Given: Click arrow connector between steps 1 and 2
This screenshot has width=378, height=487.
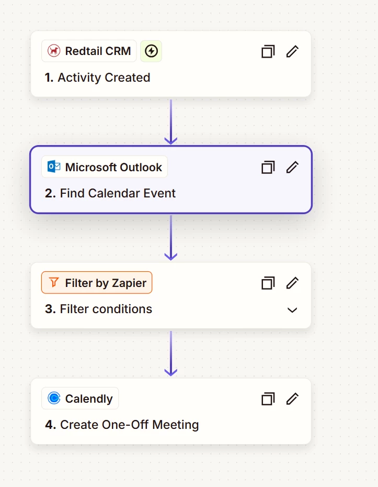Looking at the screenshot, I should 171,121.
